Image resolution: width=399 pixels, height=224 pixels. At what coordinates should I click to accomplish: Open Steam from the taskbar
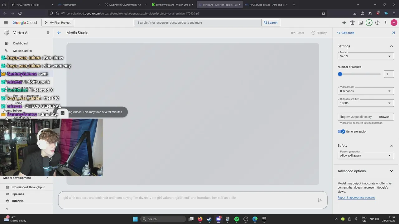[209, 219]
